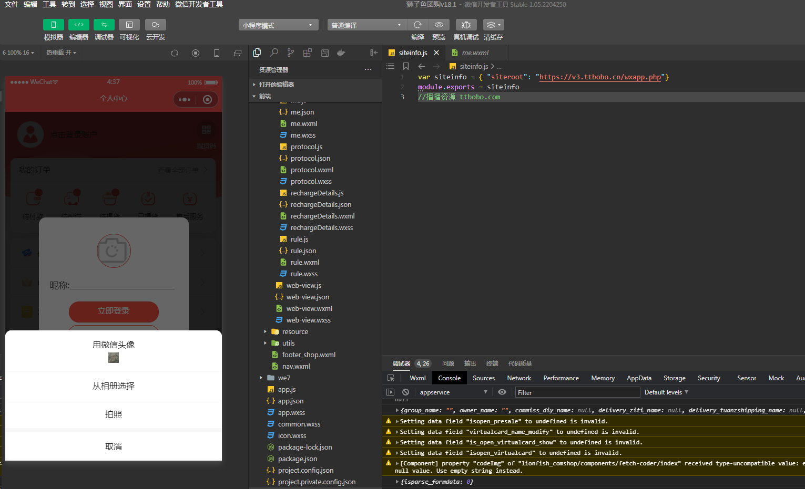Switch to the siteinfo.js editor tab
This screenshot has width=805, height=489.
413,53
